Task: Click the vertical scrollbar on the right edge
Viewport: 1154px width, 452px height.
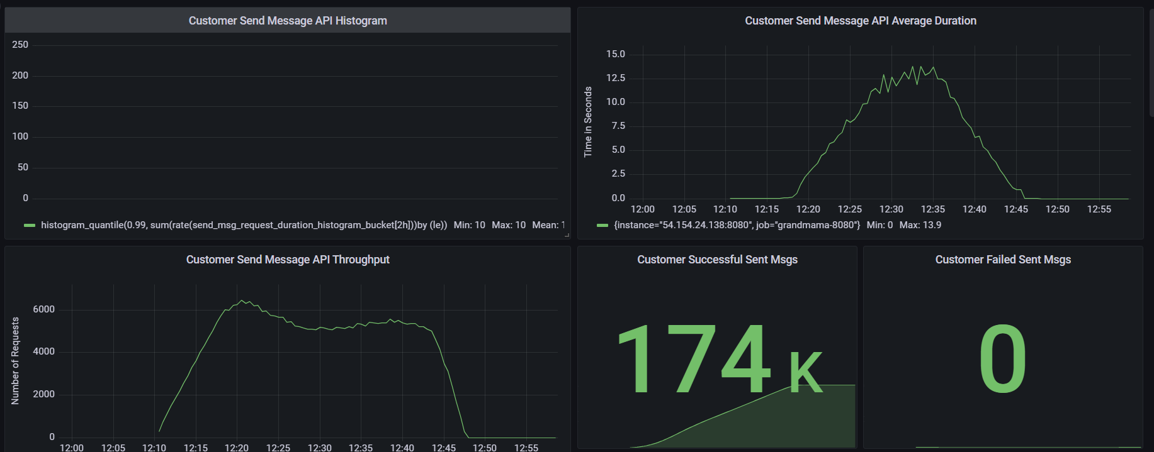Action: click(x=1151, y=63)
